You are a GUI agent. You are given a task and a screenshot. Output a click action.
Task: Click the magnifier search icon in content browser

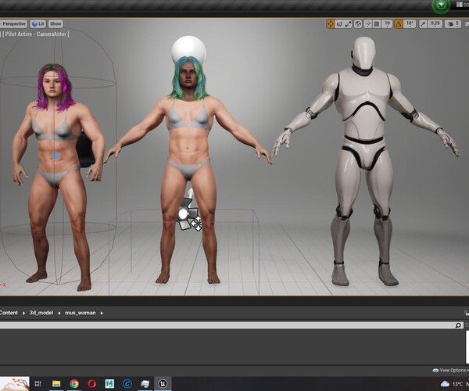point(458,325)
